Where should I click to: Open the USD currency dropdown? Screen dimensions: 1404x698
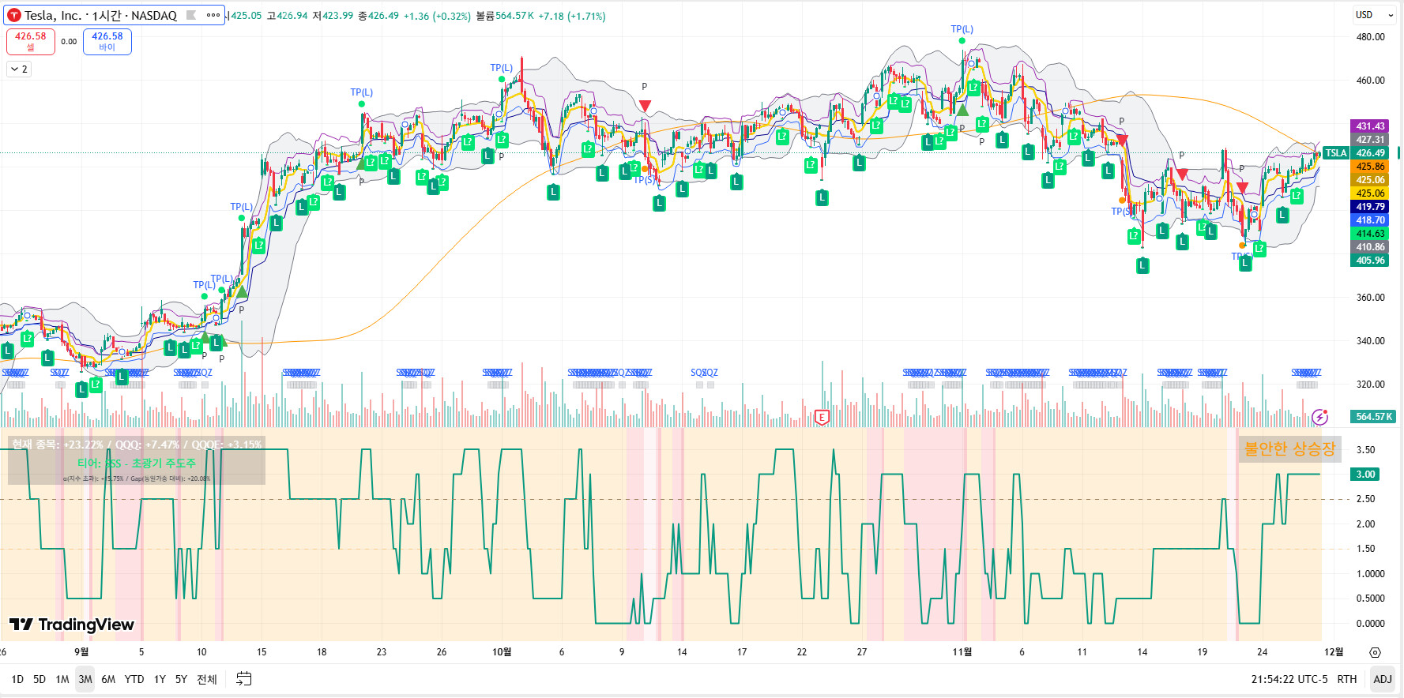click(x=1374, y=15)
